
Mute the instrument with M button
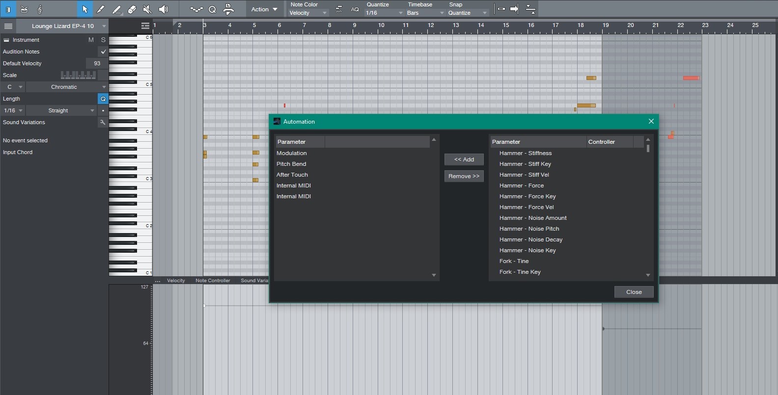pos(91,40)
